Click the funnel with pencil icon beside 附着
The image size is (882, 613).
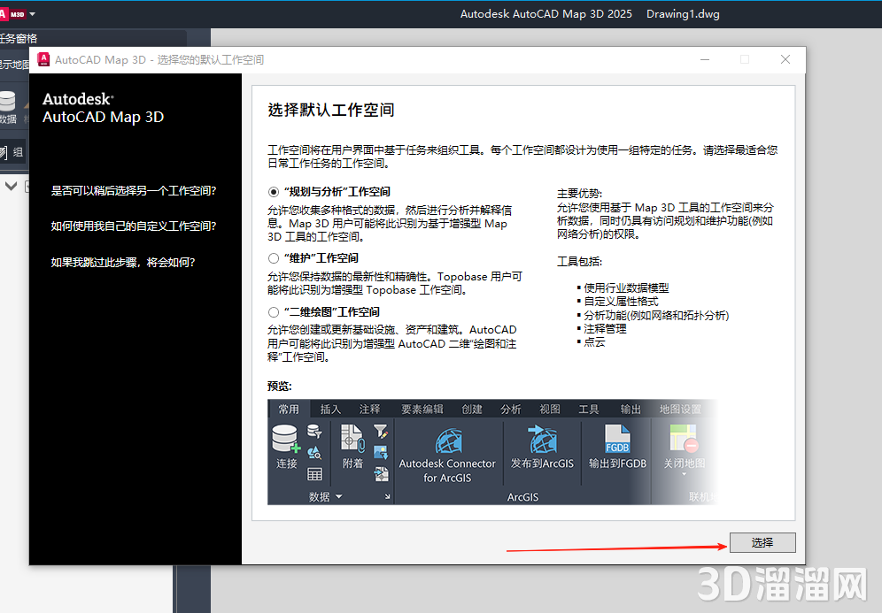[x=381, y=431]
